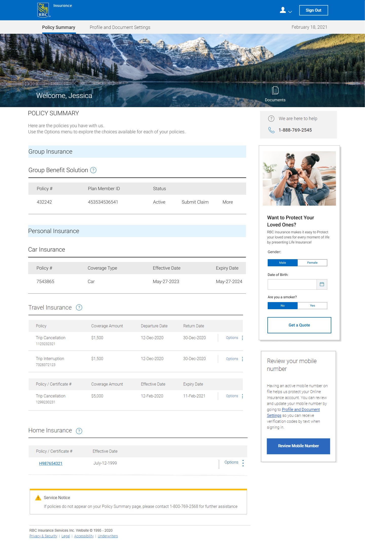Open kebab menu for Trip Cancellation 1299230231
The width and height of the screenshot is (365, 559).
point(243,396)
